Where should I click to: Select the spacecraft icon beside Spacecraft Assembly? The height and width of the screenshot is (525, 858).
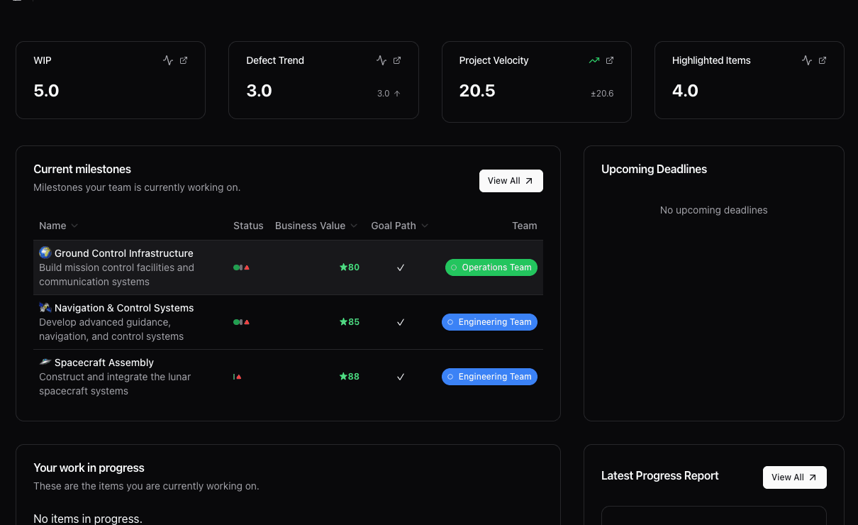[45, 362]
